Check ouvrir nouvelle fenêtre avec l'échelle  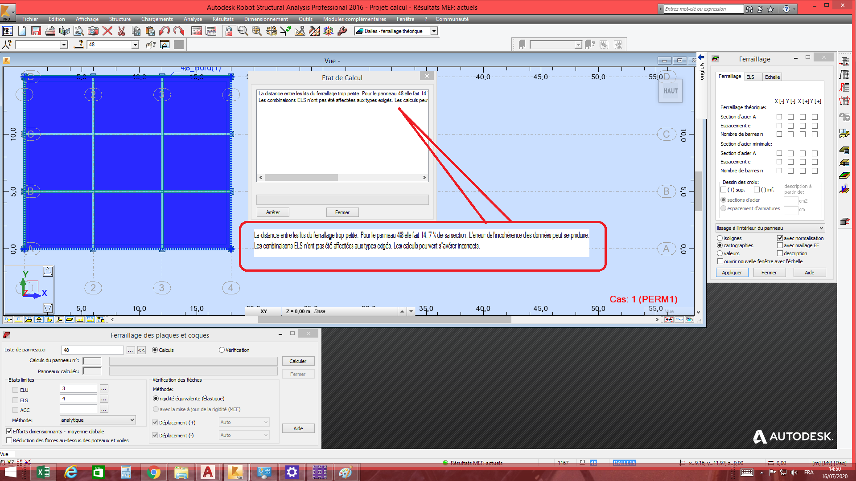click(x=720, y=261)
